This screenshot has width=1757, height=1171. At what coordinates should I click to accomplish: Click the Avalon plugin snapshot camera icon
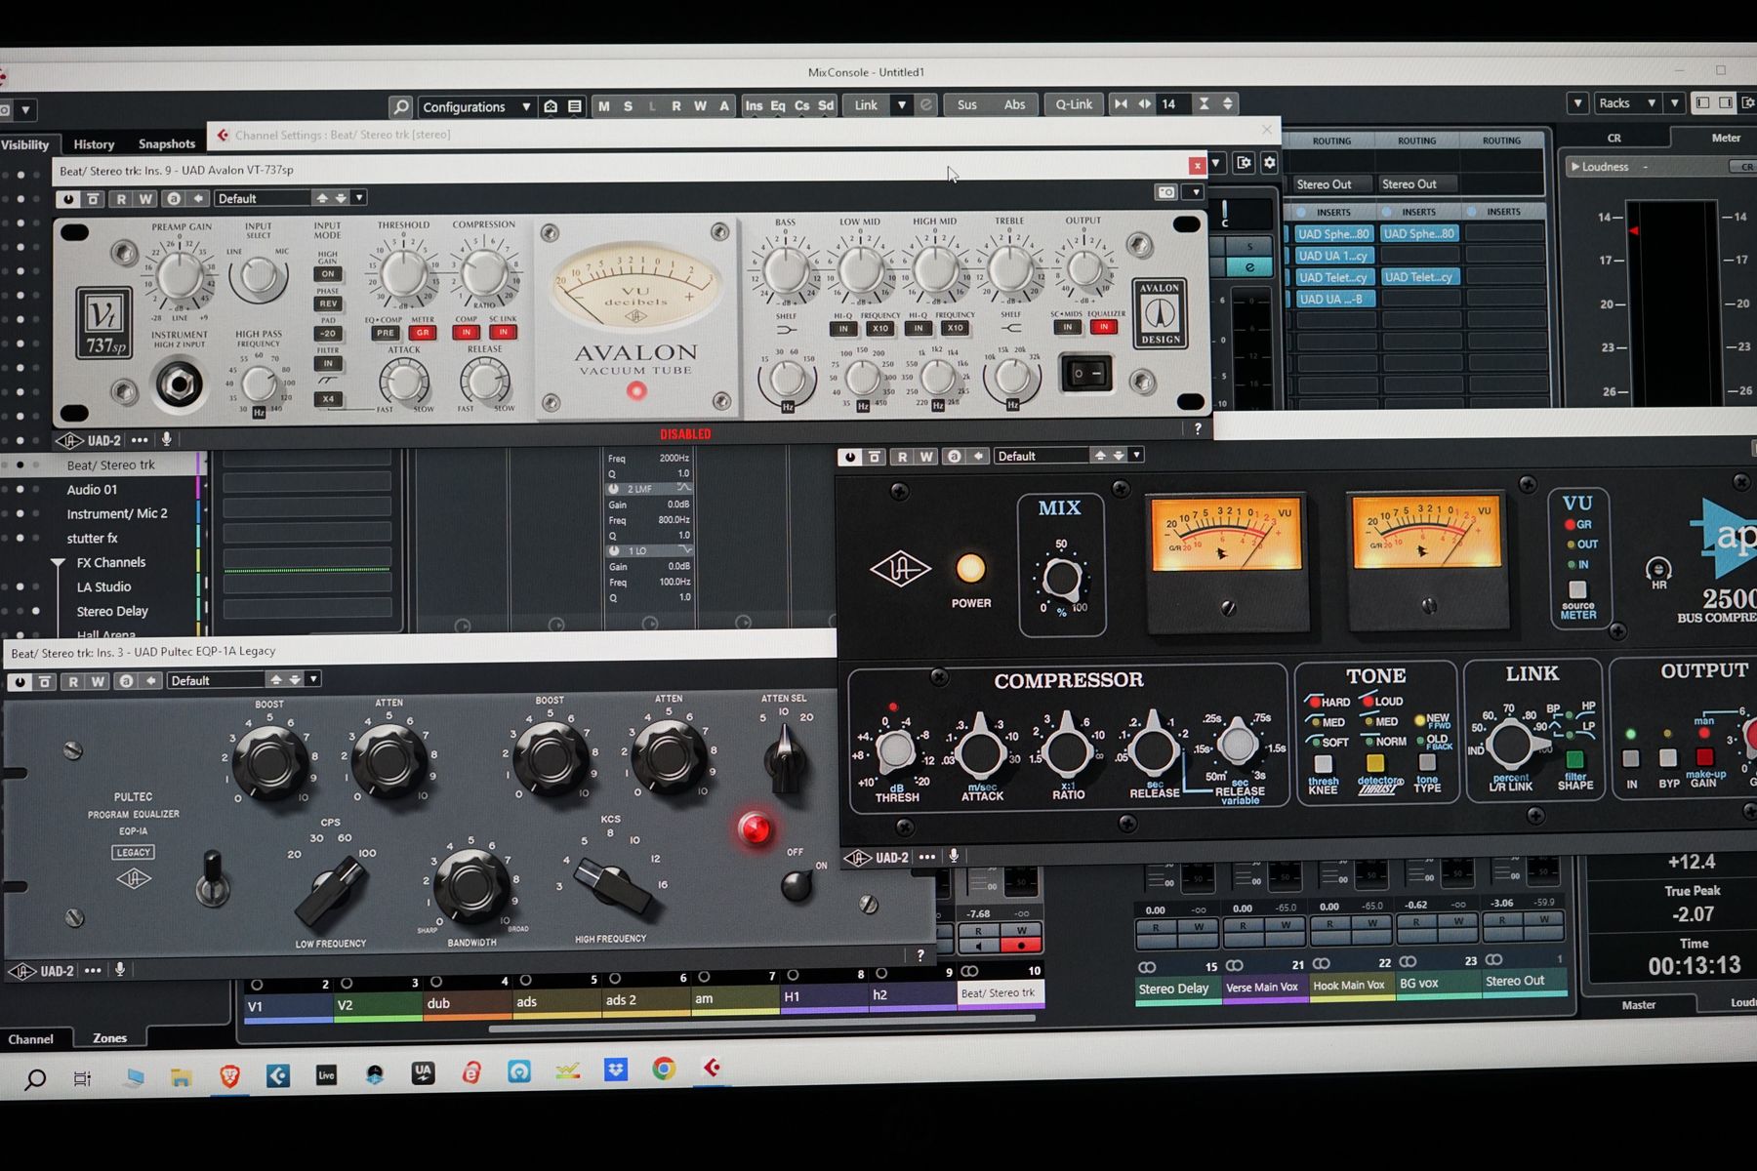1165,192
